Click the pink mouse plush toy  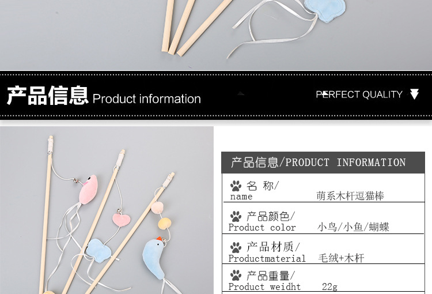[x=88, y=190]
